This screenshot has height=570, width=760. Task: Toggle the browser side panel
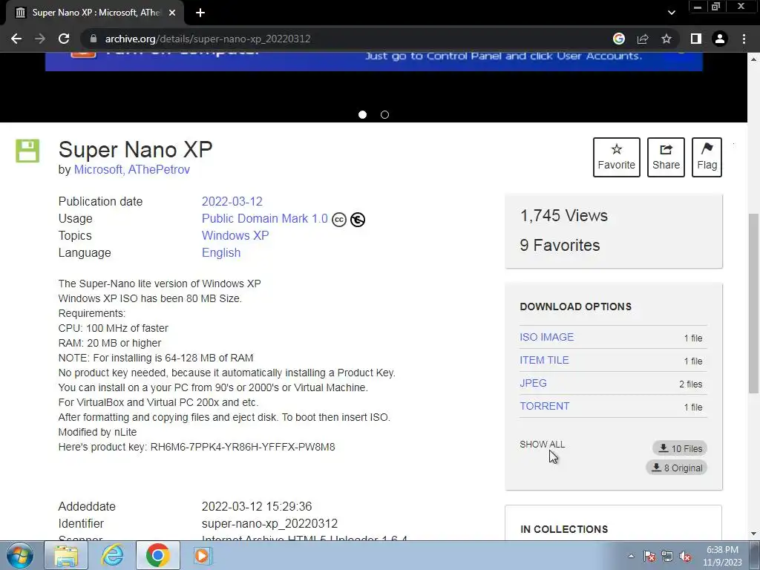click(696, 39)
